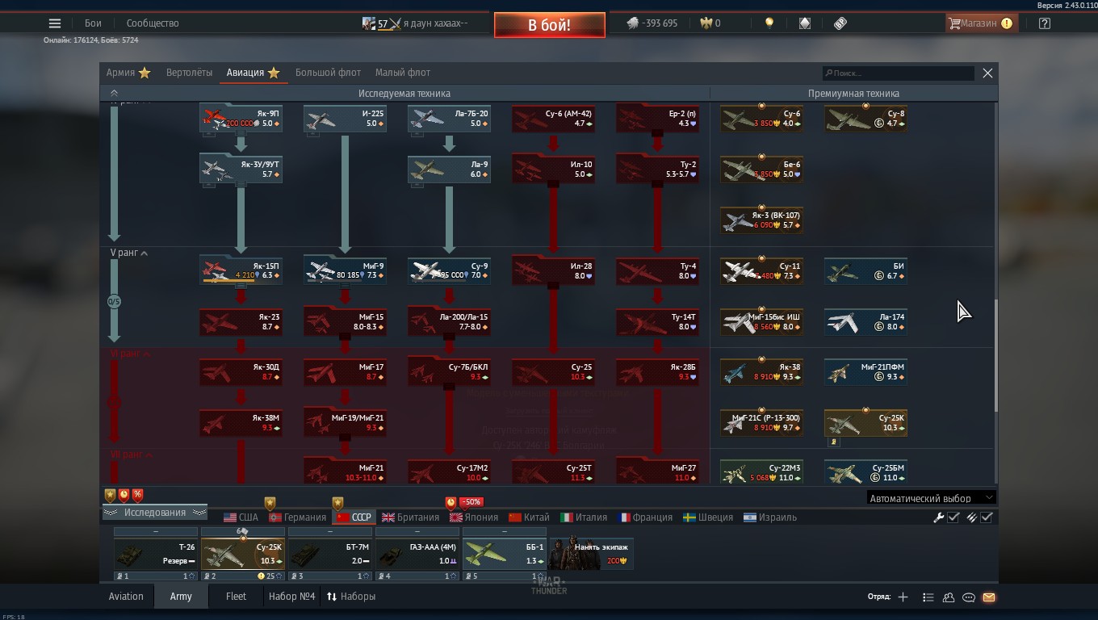Click the player name я даун хахах
Viewport: 1098px width, 620px height.
[435, 23]
